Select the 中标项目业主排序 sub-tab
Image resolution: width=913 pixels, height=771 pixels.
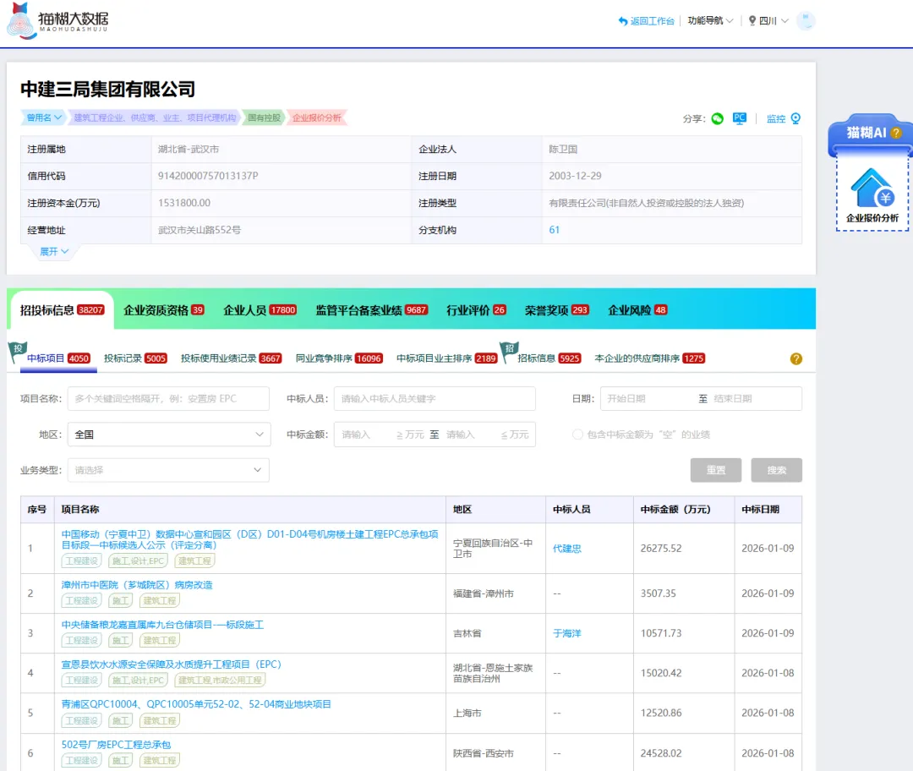(446, 358)
